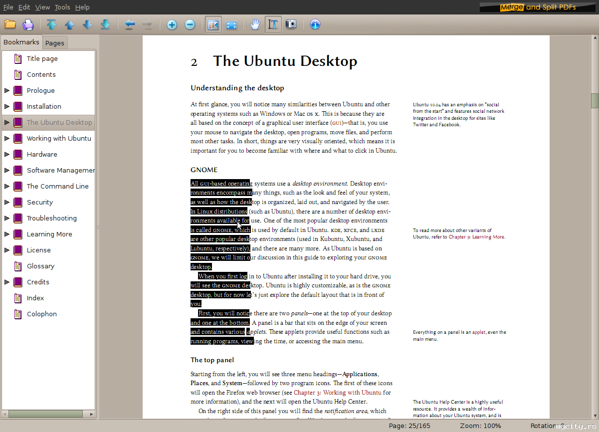Expand the Hardware bookmark
Image resolution: width=599 pixels, height=432 pixels.
pyautogui.click(x=7, y=154)
